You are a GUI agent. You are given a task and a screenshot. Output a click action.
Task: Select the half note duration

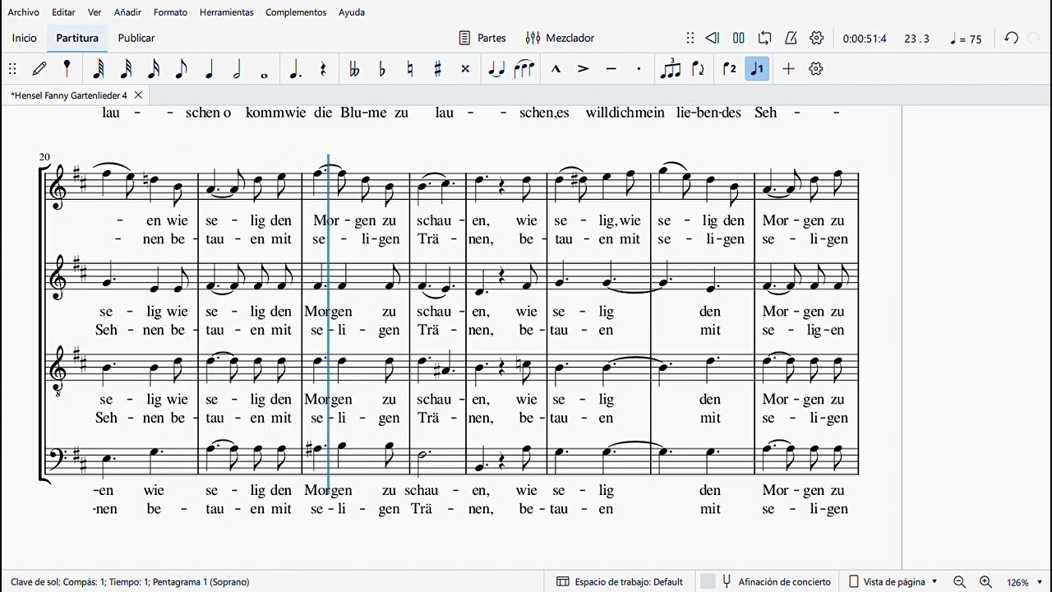coord(237,69)
